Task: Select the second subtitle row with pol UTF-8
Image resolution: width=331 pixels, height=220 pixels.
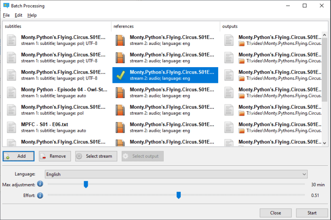Action: (57, 58)
